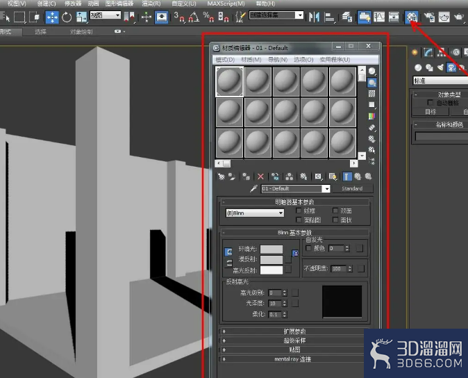Click the 漫反射 color swatch
The image size is (468, 378).
click(271, 259)
